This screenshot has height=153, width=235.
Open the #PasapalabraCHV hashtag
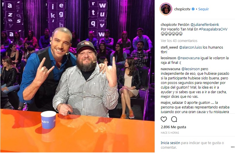[x=213, y=29]
